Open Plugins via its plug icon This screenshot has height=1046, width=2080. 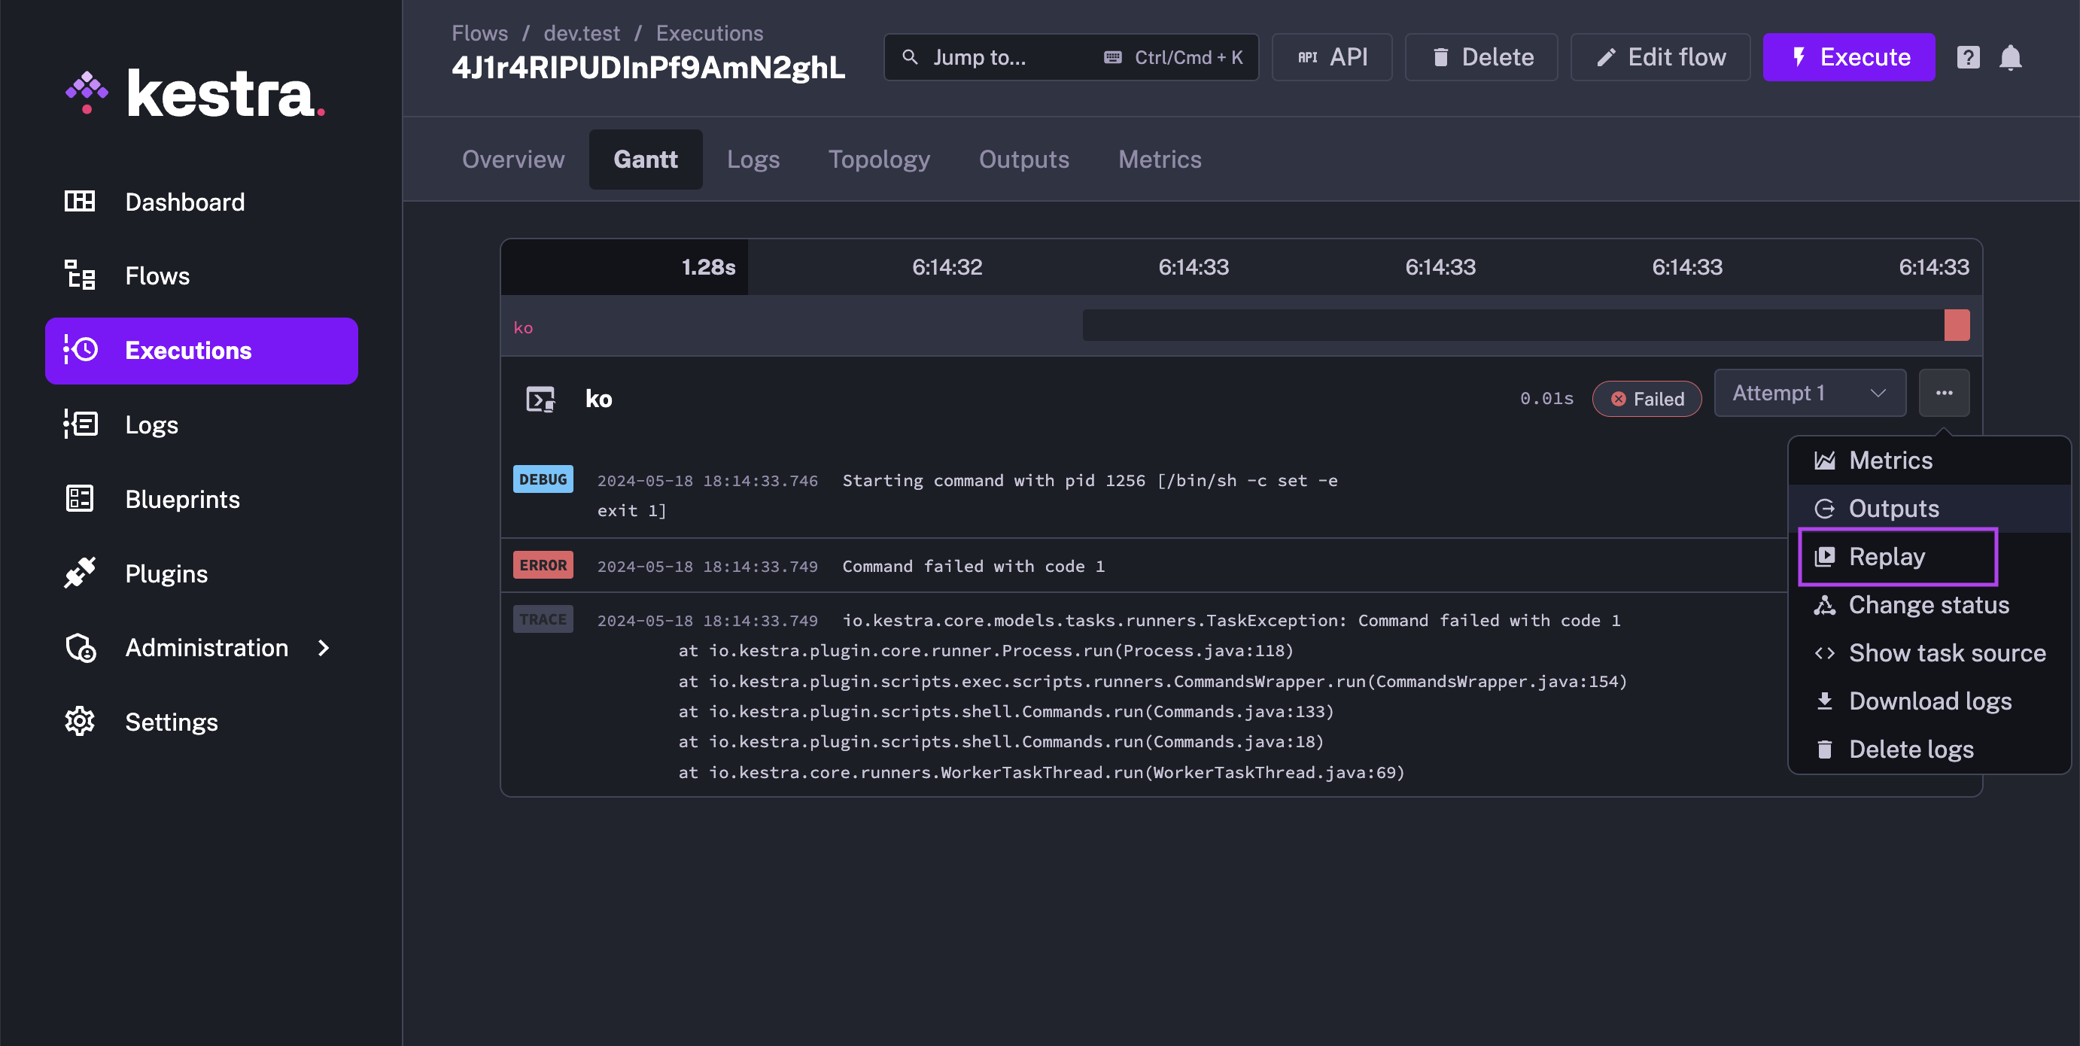click(79, 573)
